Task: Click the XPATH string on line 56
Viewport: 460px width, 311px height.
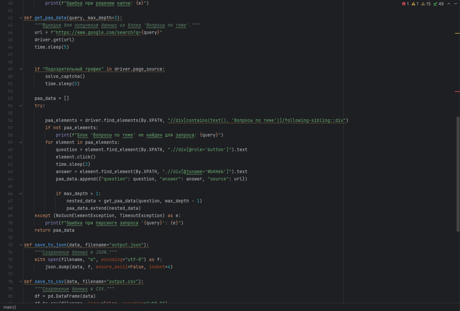Action: coord(257,121)
